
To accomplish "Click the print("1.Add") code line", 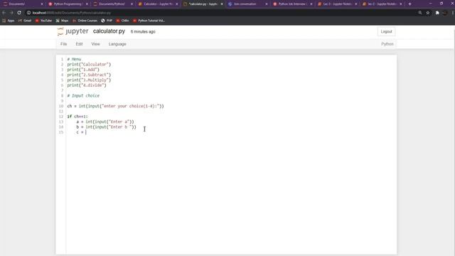I will click(83, 70).
